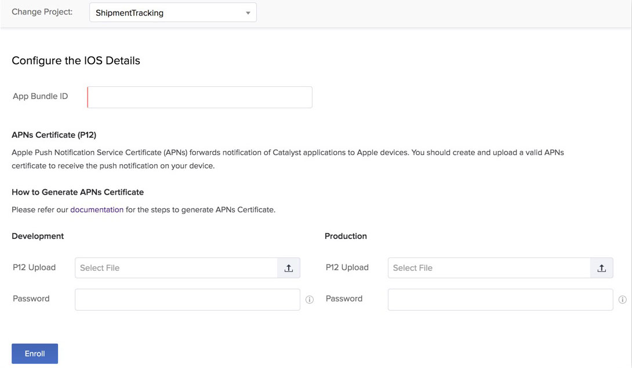Focus the Development Password field
The image size is (632, 368).
click(x=187, y=299)
